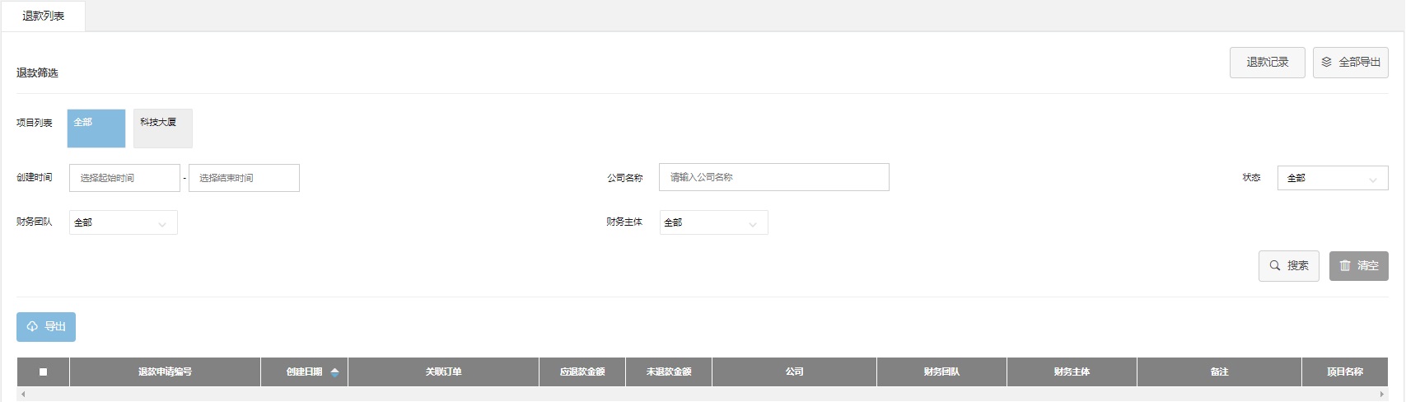Viewport: 1406px width, 402px height.
Task: Click the trash icon in 清空 button
Action: coord(1345,266)
